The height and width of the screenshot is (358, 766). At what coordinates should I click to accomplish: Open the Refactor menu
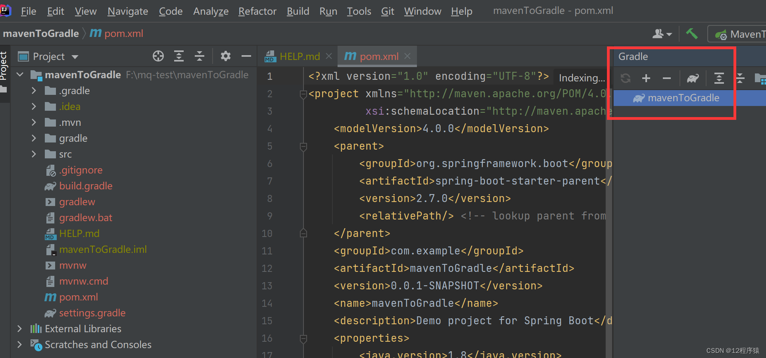[257, 12]
